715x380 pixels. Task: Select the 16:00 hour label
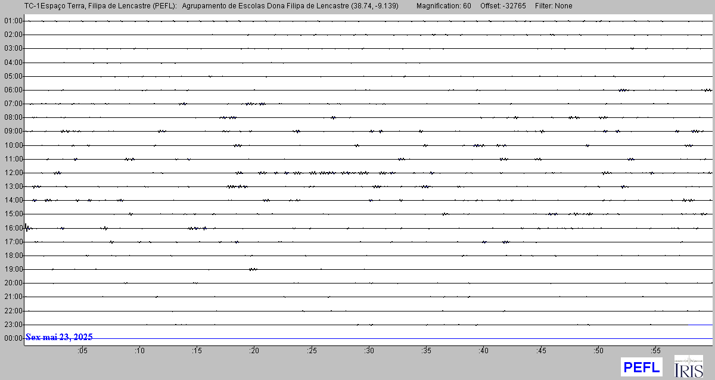pyautogui.click(x=13, y=228)
